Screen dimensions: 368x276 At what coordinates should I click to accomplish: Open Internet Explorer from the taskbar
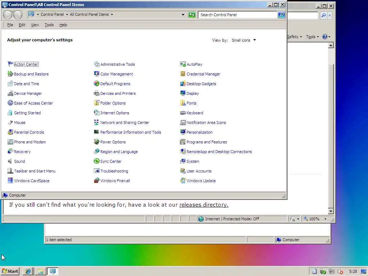(x=28, y=271)
